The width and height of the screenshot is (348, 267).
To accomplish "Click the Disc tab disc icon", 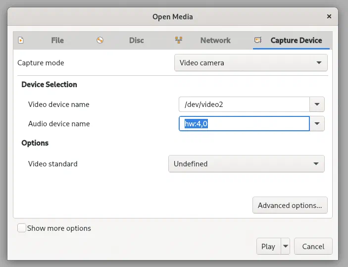I will [100, 40].
